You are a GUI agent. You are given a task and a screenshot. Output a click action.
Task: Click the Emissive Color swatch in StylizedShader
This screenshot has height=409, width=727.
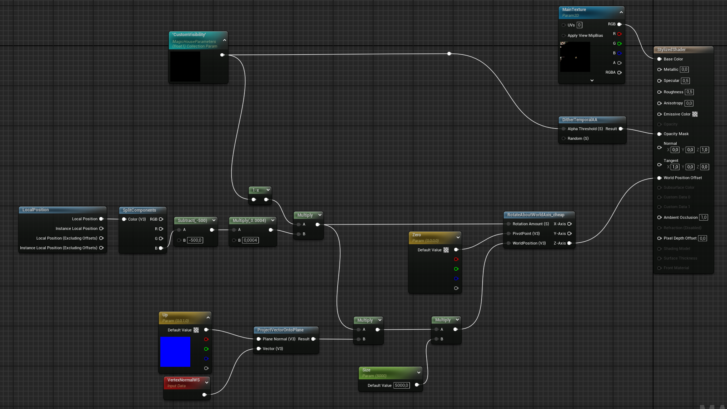(695, 114)
